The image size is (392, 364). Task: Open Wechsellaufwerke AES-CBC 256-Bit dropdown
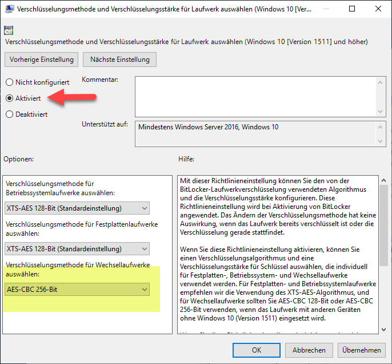(x=77, y=290)
